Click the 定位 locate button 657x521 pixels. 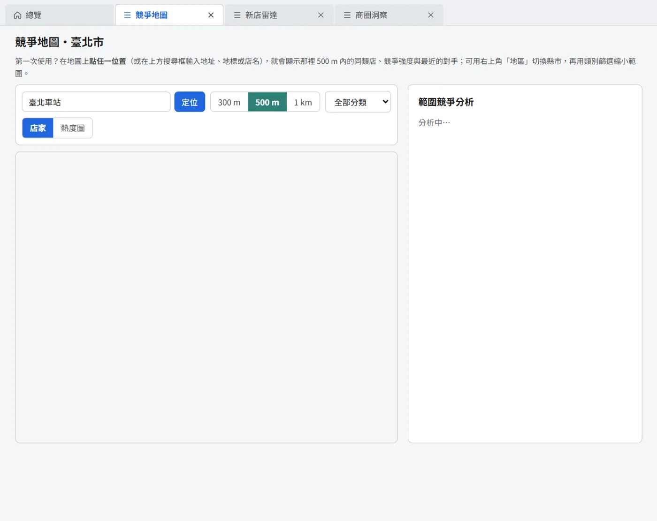tap(190, 102)
